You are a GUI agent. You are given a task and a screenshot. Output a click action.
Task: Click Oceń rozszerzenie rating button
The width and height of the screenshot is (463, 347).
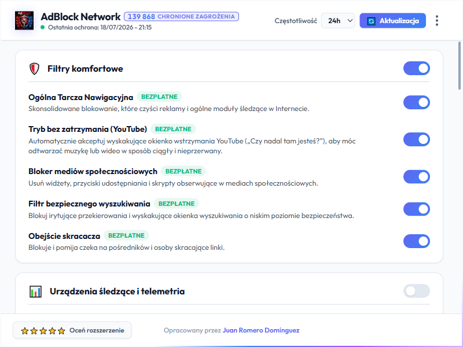tap(72, 330)
